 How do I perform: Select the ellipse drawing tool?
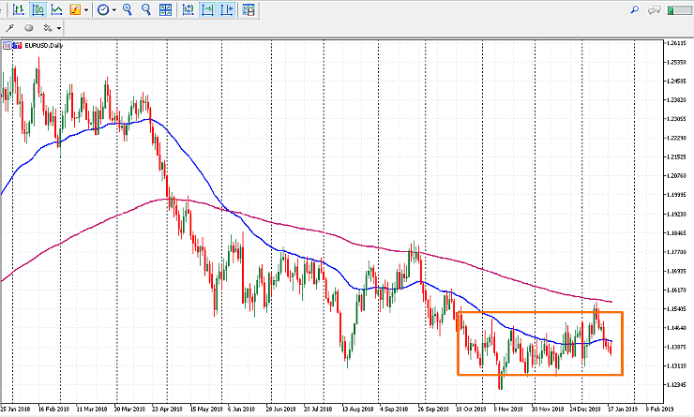click(28, 28)
